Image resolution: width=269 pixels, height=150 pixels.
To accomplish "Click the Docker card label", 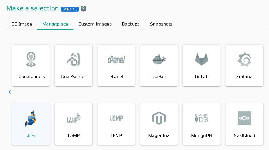I will click(159, 77).
